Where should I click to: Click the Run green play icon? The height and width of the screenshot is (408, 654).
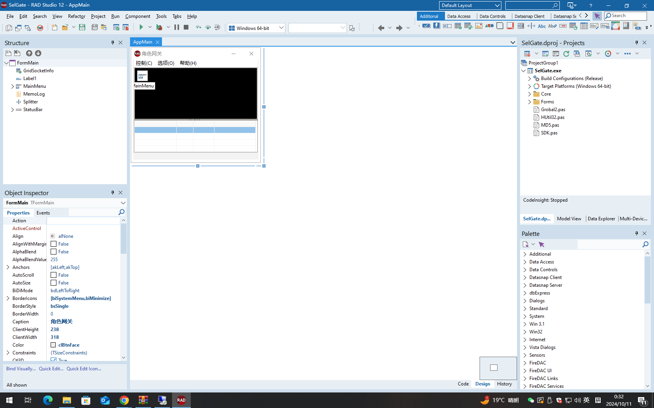141,27
